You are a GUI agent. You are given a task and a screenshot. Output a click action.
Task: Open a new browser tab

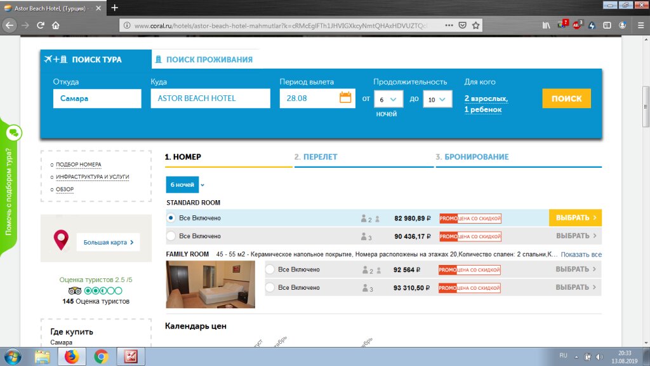coord(115,8)
